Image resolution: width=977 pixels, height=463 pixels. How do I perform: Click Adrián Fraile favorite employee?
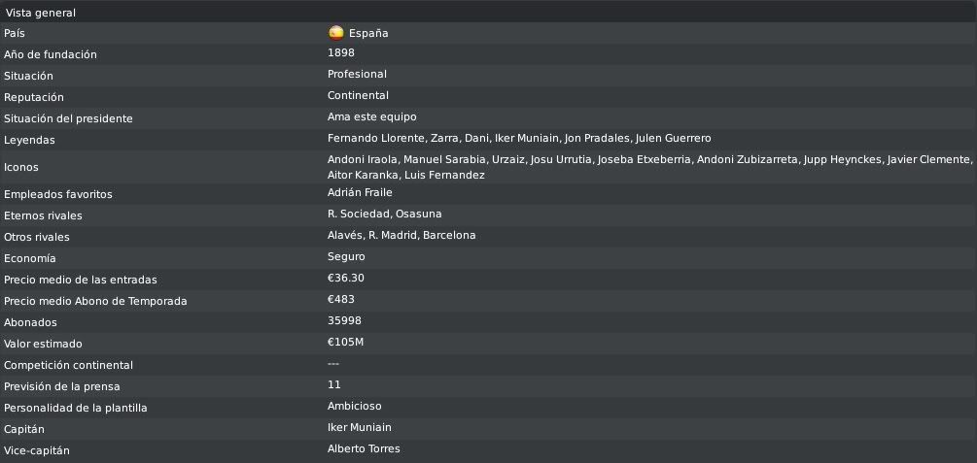360,193
